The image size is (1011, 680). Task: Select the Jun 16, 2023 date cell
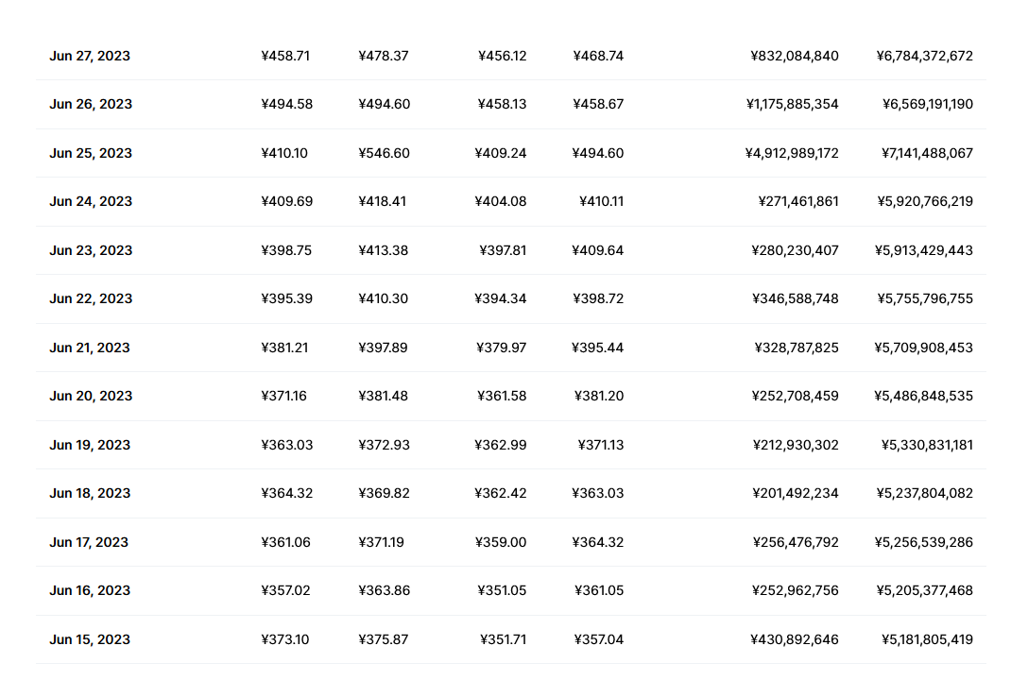90,590
